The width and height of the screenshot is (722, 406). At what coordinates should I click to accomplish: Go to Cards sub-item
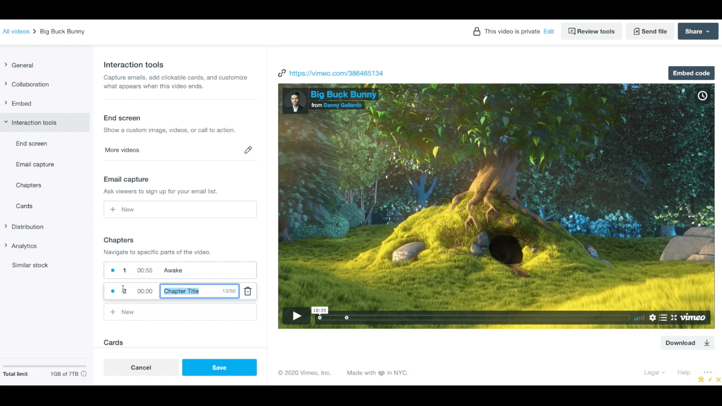tap(24, 206)
